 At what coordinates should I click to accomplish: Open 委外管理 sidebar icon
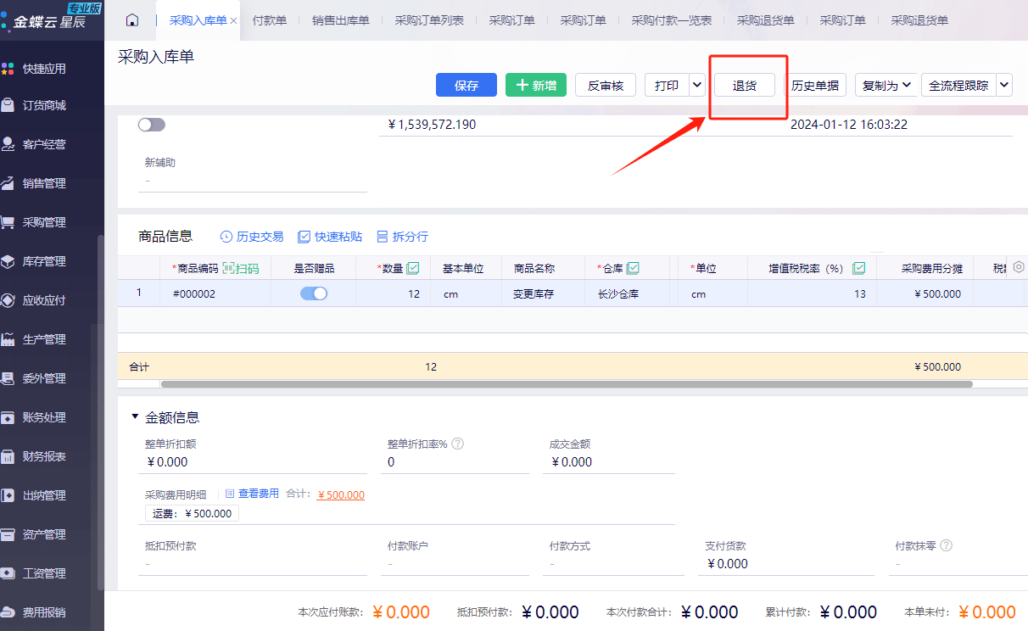point(8,378)
